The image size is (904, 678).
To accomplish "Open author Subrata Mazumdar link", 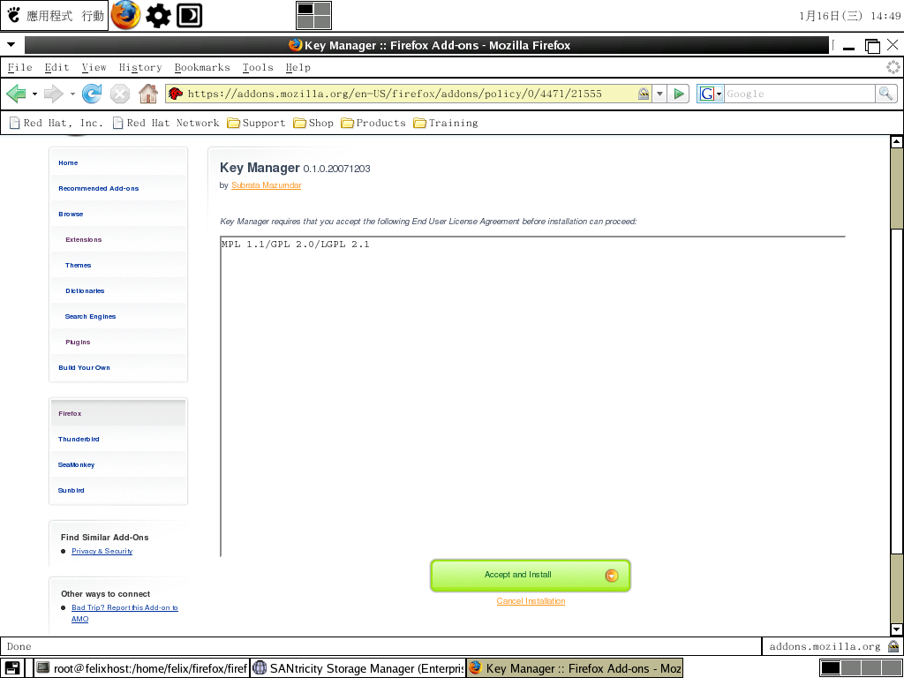I will coord(266,185).
